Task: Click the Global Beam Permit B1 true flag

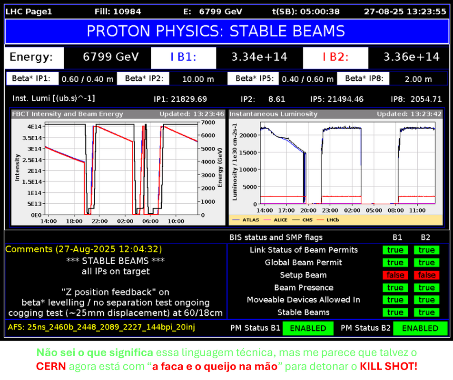Action: click(x=395, y=263)
